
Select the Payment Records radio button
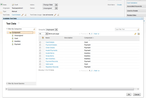pyautogui.click(x=40, y=62)
